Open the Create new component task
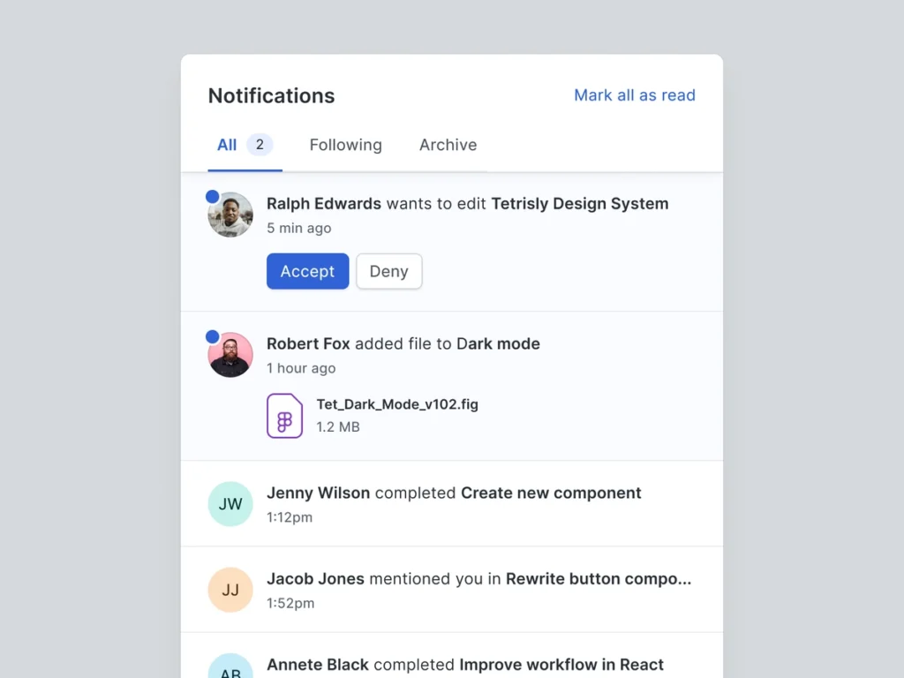The height and width of the screenshot is (678, 904). (551, 493)
